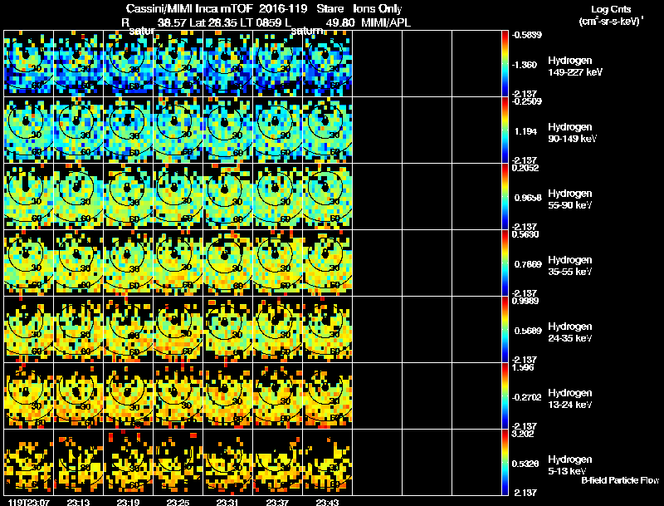664x506 pixels.
Task: Click the 'Hydrogen 5-13 keV' label
Action: coord(570,465)
